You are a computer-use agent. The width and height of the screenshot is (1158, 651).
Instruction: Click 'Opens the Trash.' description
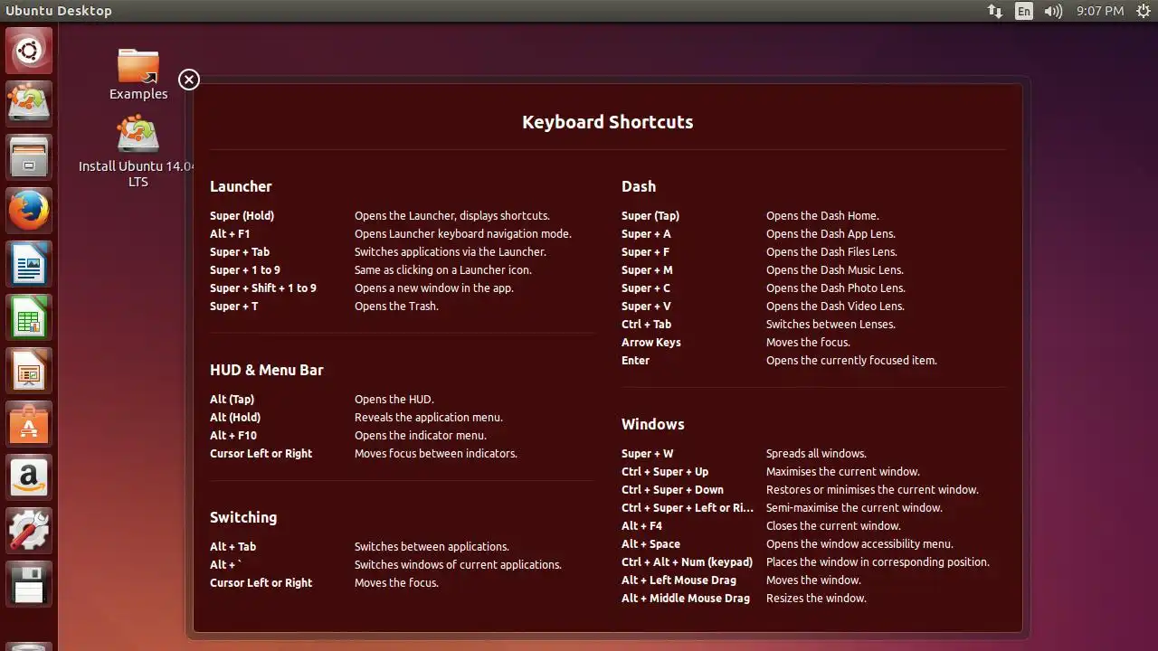pyautogui.click(x=396, y=307)
